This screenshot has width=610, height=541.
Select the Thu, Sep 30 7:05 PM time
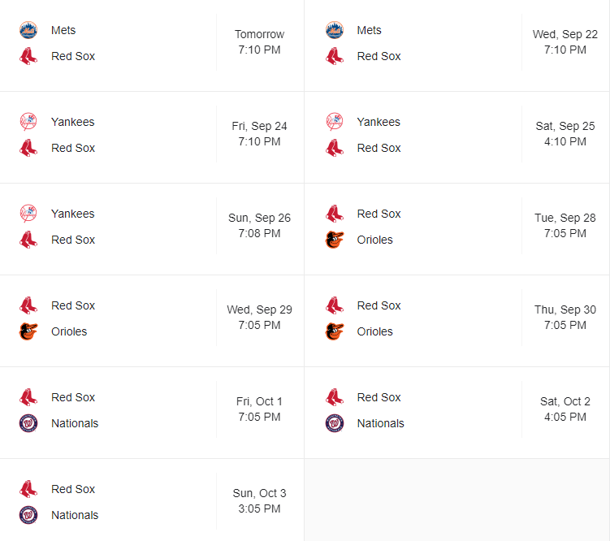pyautogui.click(x=565, y=318)
